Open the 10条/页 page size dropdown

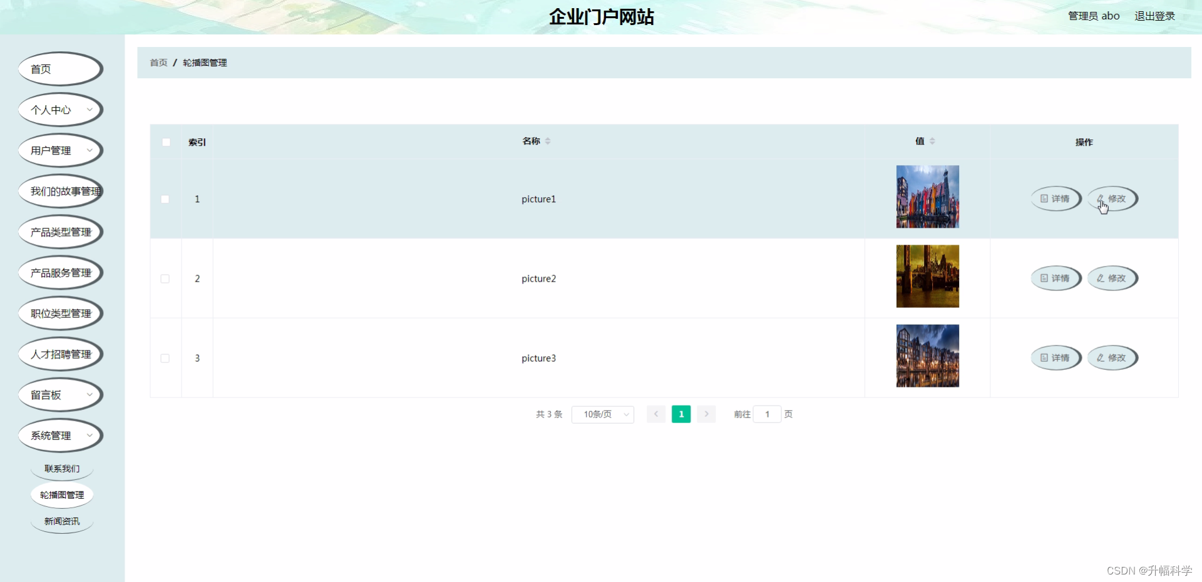(x=602, y=414)
